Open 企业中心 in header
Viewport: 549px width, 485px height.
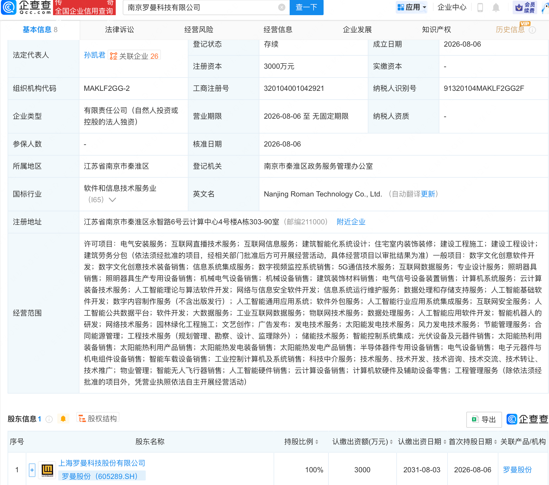pyautogui.click(x=452, y=7)
